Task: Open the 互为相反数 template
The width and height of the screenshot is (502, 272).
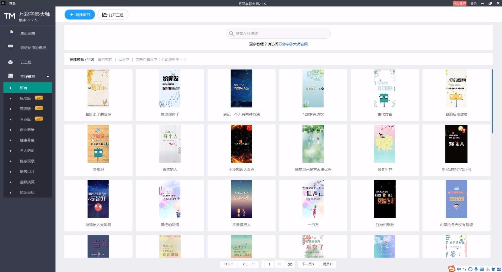Action: [385, 205]
